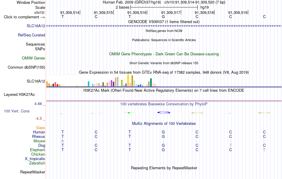The image size is (282, 179).
Task: Click the H3K27Ac Mark ENCODE title
Action: tap(164, 90)
